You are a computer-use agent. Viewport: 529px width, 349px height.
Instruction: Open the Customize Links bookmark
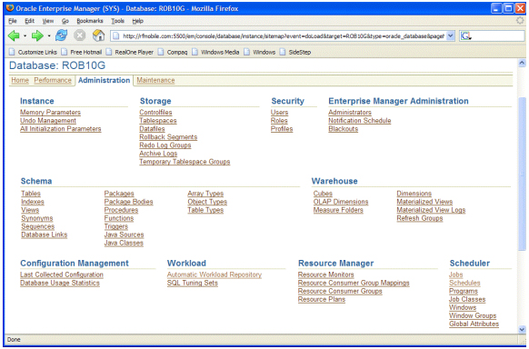tap(33, 52)
